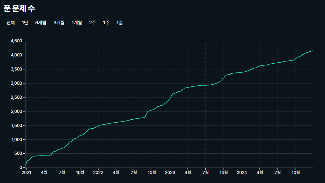The image size is (325, 183).
Task: Select the 전체 time range
Action: coord(11,22)
